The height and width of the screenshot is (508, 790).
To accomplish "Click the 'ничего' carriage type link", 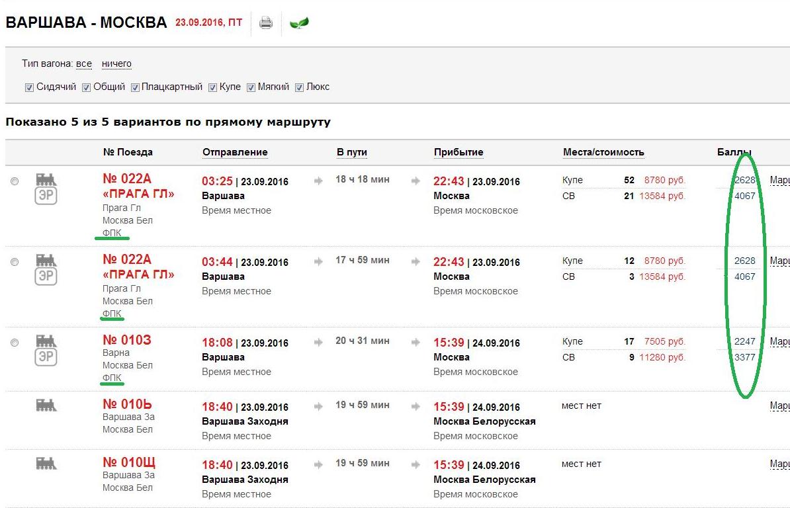I will click(x=116, y=63).
